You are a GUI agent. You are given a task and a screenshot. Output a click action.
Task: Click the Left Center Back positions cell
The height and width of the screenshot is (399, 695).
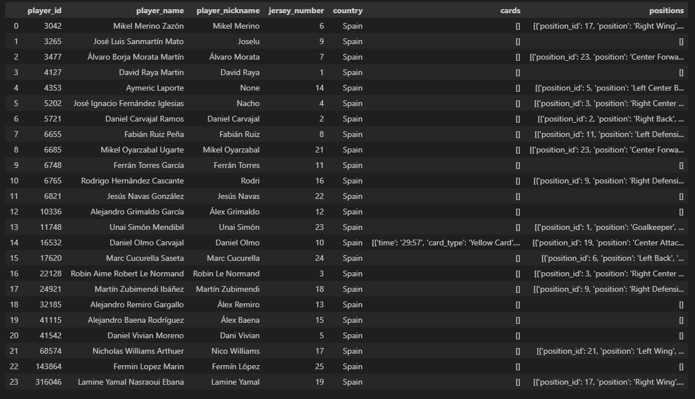coord(609,88)
